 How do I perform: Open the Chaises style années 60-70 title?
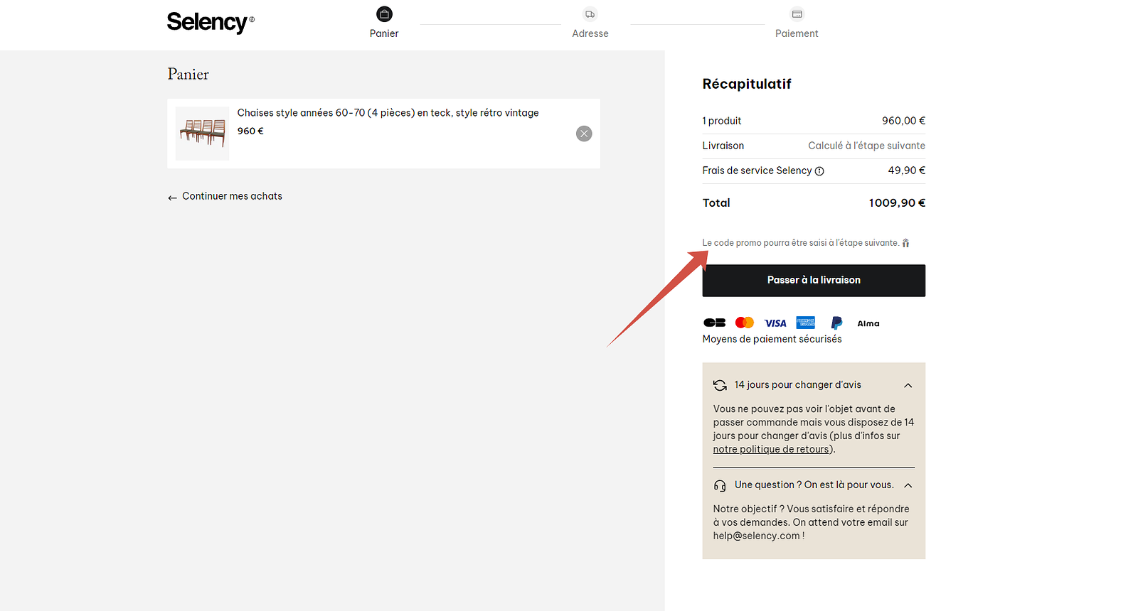388,113
